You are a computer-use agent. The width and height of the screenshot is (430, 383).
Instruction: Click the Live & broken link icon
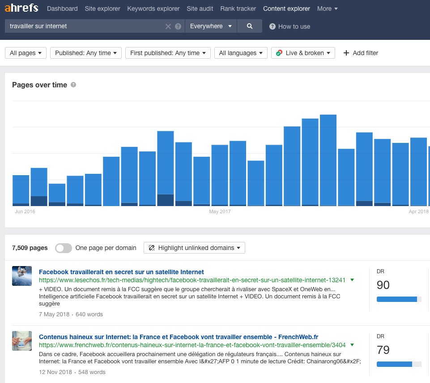(x=279, y=53)
